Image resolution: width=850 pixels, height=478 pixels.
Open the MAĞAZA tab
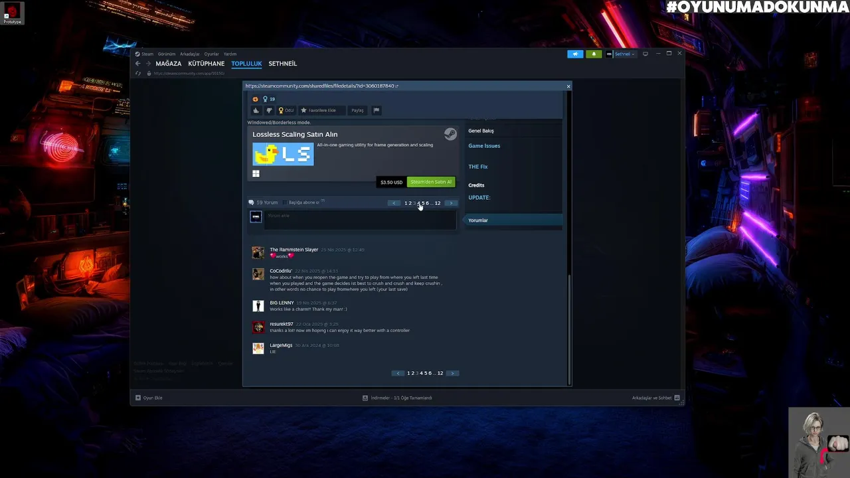click(x=169, y=64)
